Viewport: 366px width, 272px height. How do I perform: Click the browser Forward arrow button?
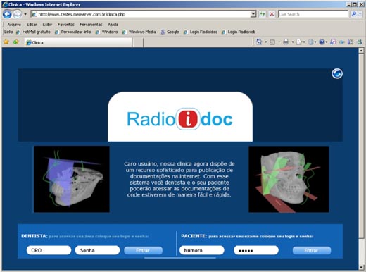17,14
